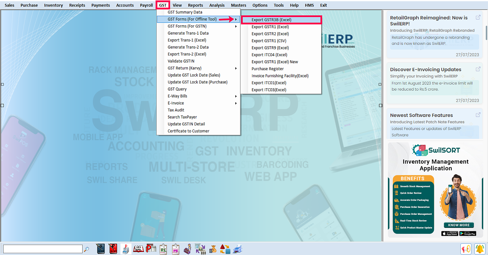Open the RE clipboard icon

click(x=163, y=249)
